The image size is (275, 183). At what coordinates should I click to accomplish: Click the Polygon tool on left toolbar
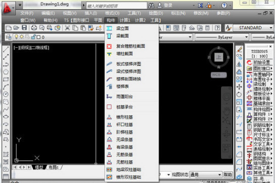[6, 71]
